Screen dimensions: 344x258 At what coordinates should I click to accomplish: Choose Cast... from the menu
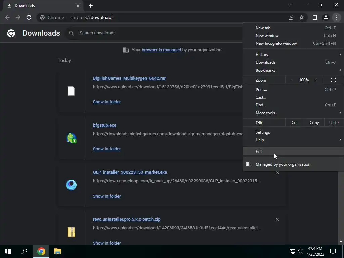click(x=293, y=97)
